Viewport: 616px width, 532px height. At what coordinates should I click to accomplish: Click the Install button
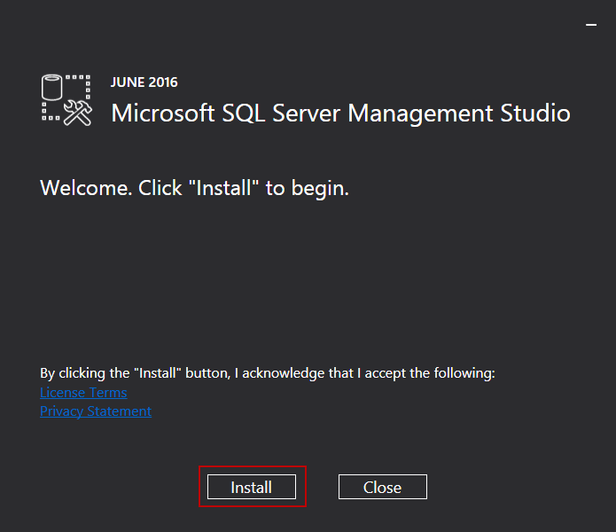252,487
